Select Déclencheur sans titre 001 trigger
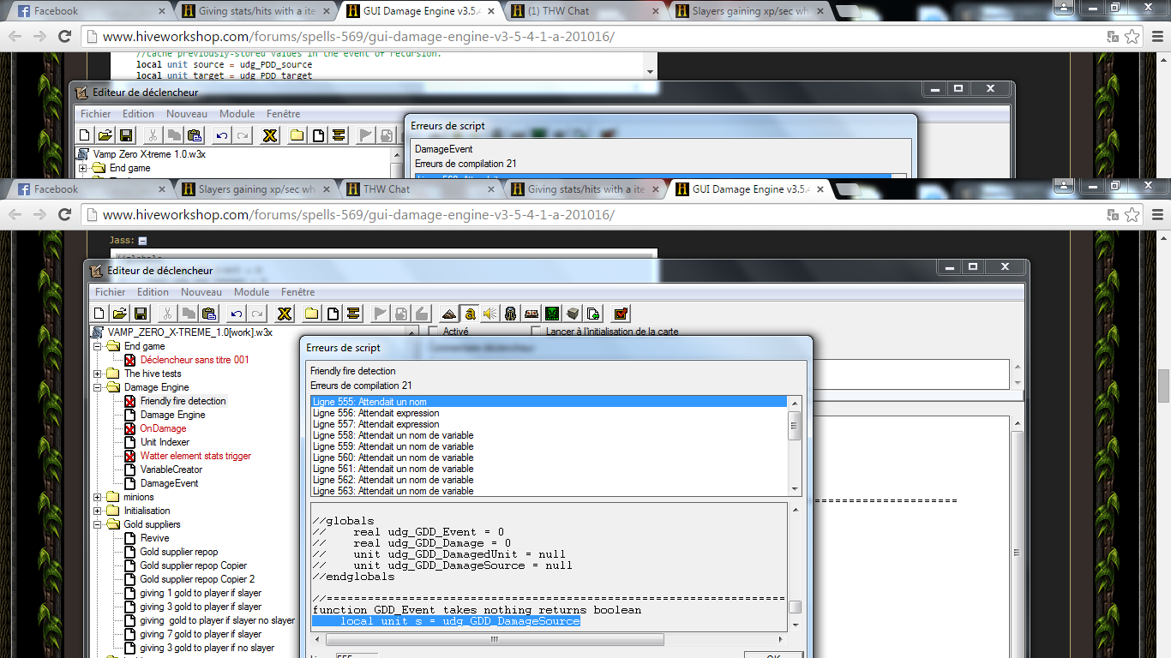Screen dimensions: 1171x658 click(x=195, y=360)
